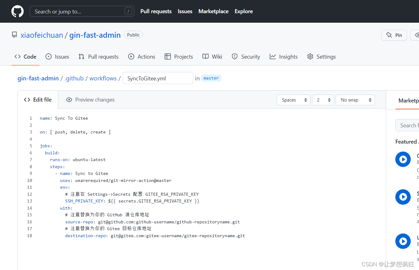Open indent size 2 dropdown
Screen dimensions: 419x270
[323, 100]
